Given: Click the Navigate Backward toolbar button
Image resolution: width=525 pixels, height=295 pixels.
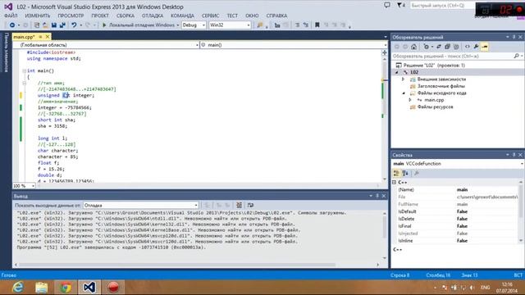Looking at the screenshot, I should tap(12, 25).
